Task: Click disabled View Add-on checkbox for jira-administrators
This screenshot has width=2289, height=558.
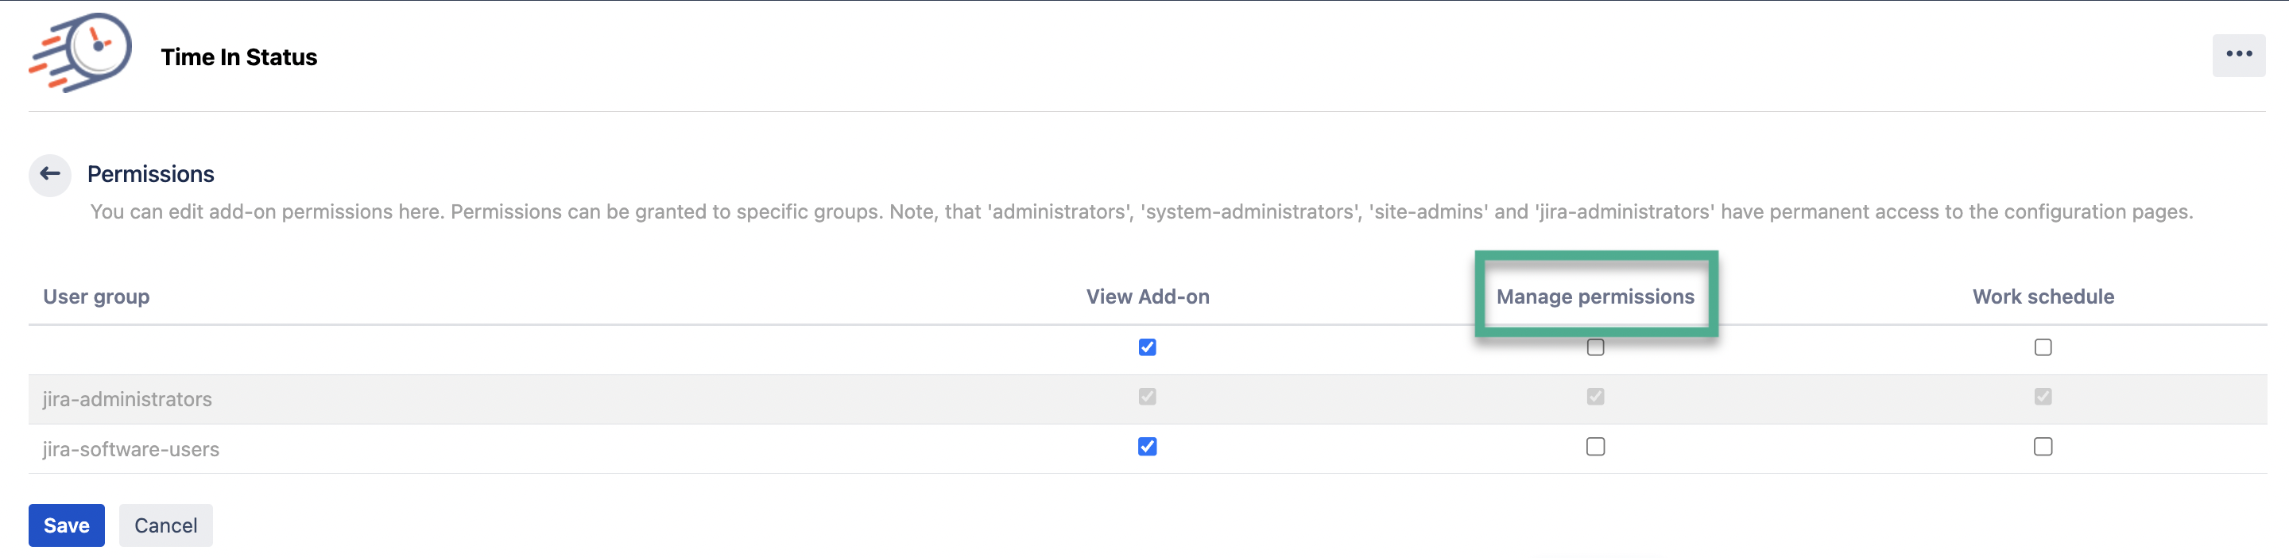Action: (x=1147, y=397)
